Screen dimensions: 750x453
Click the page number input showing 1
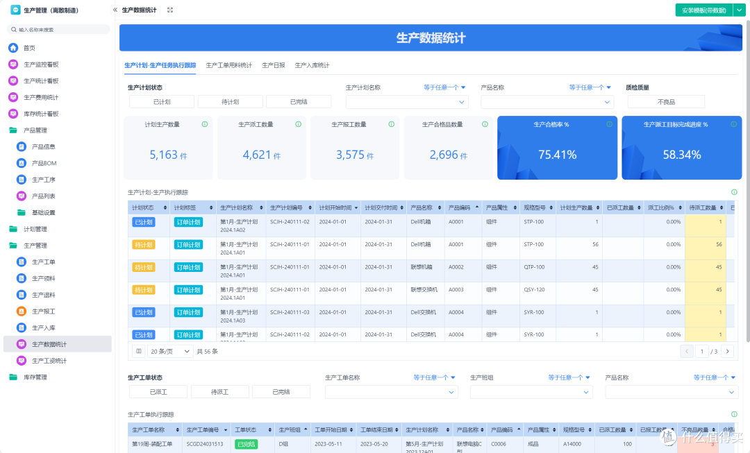click(x=701, y=351)
